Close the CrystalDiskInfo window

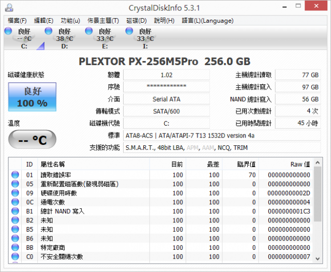coord(316,6)
